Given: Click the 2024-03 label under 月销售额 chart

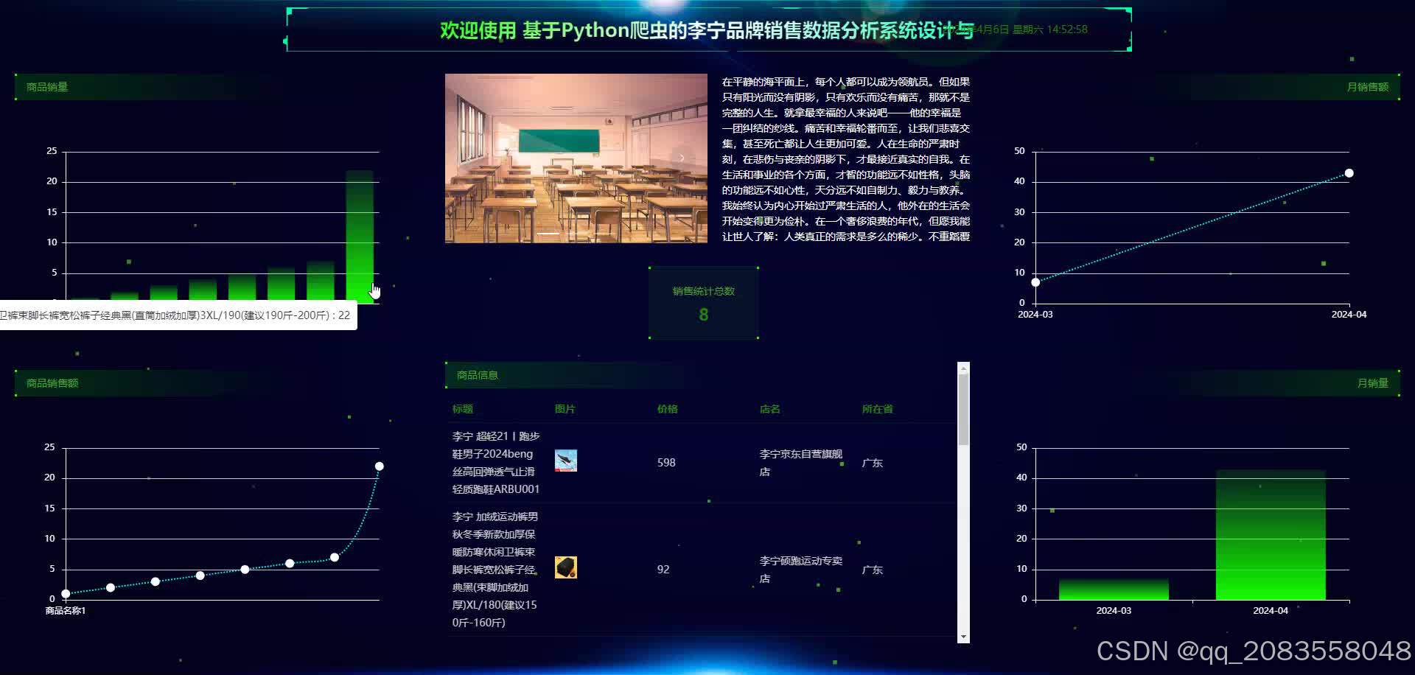Looking at the screenshot, I should [1035, 315].
